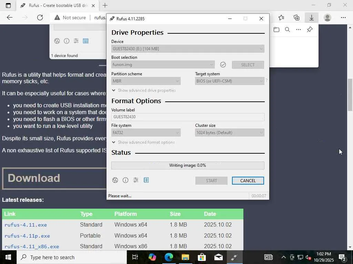Screen dimensions: 353x264
Task: Open Edge settings and more menu
Action: pyautogui.click(x=343, y=18)
